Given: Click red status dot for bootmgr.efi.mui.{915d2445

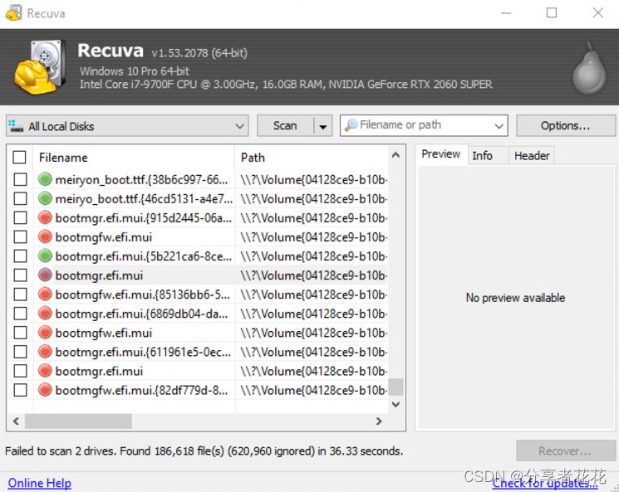Looking at the screenshot, I should point(45,217).
